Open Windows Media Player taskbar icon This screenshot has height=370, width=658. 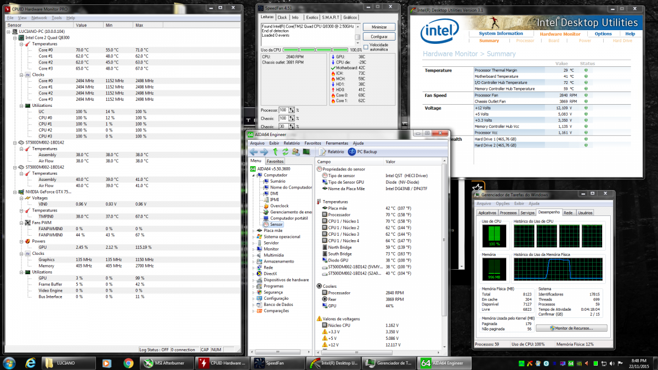pos(106,363)
